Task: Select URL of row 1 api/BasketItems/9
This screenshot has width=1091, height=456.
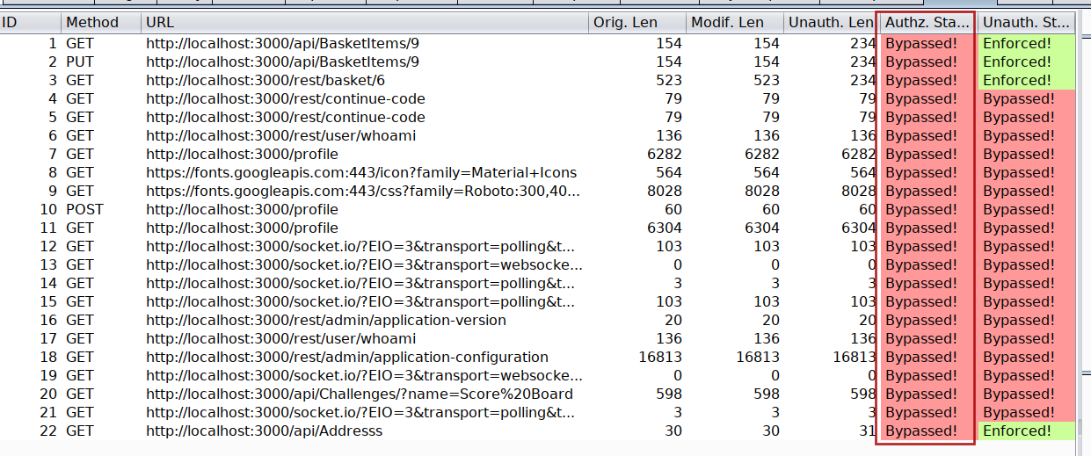Action: point(283,43)
